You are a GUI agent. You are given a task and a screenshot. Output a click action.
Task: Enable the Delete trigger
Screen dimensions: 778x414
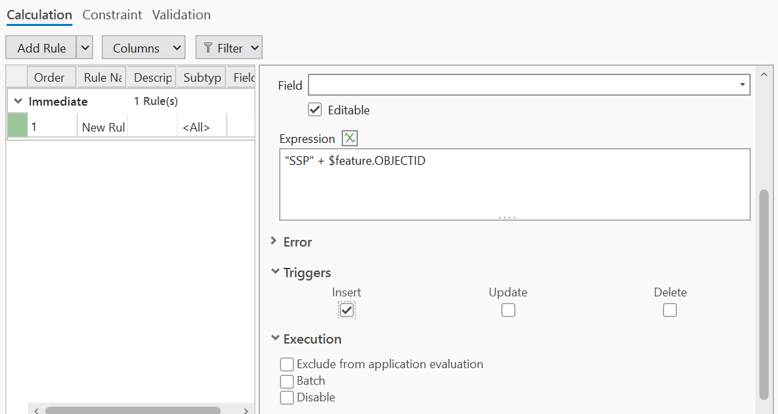point(670,310)
